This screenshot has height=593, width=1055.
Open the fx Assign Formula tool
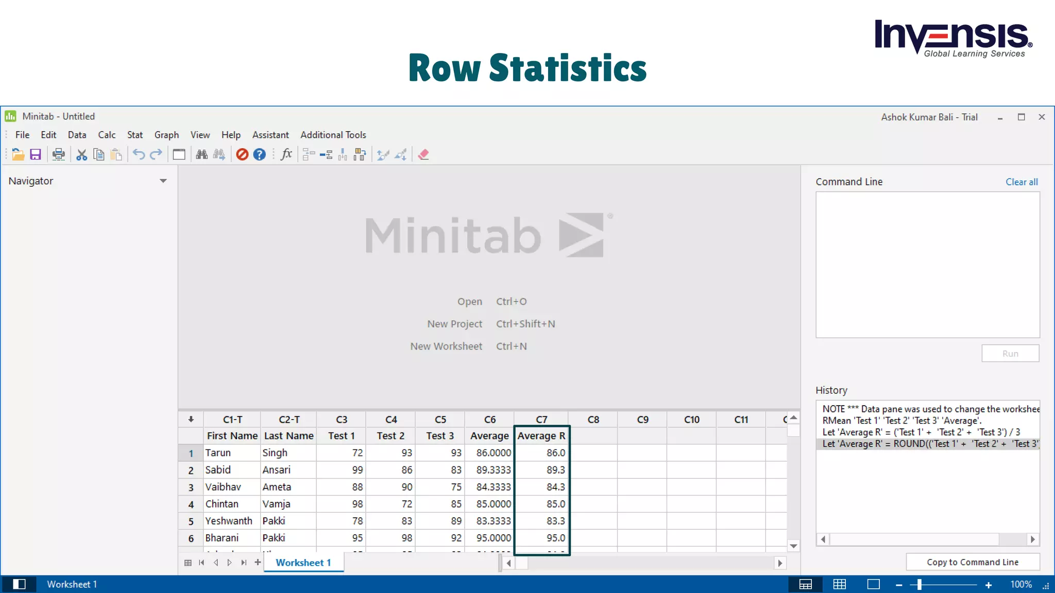(286, 154)
